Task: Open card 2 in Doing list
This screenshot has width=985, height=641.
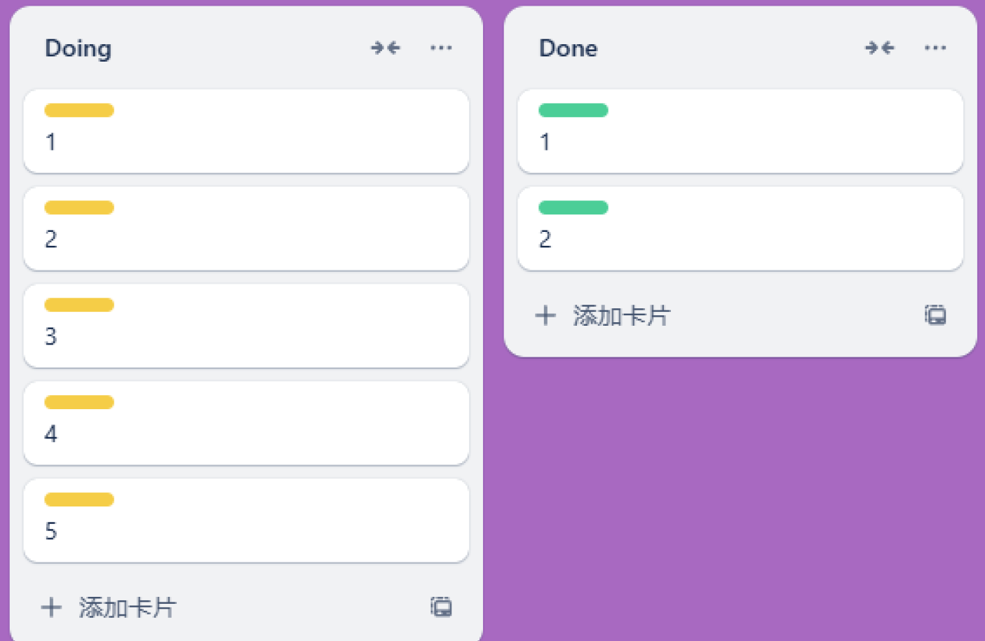Action: click(x=245, y=238)
